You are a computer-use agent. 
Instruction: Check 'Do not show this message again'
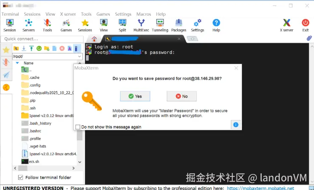[x=78, y=127]
